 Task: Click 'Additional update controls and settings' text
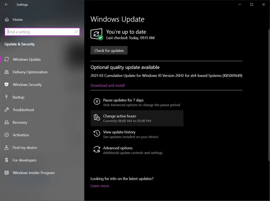pyautogui.click(x=133, y=153)
